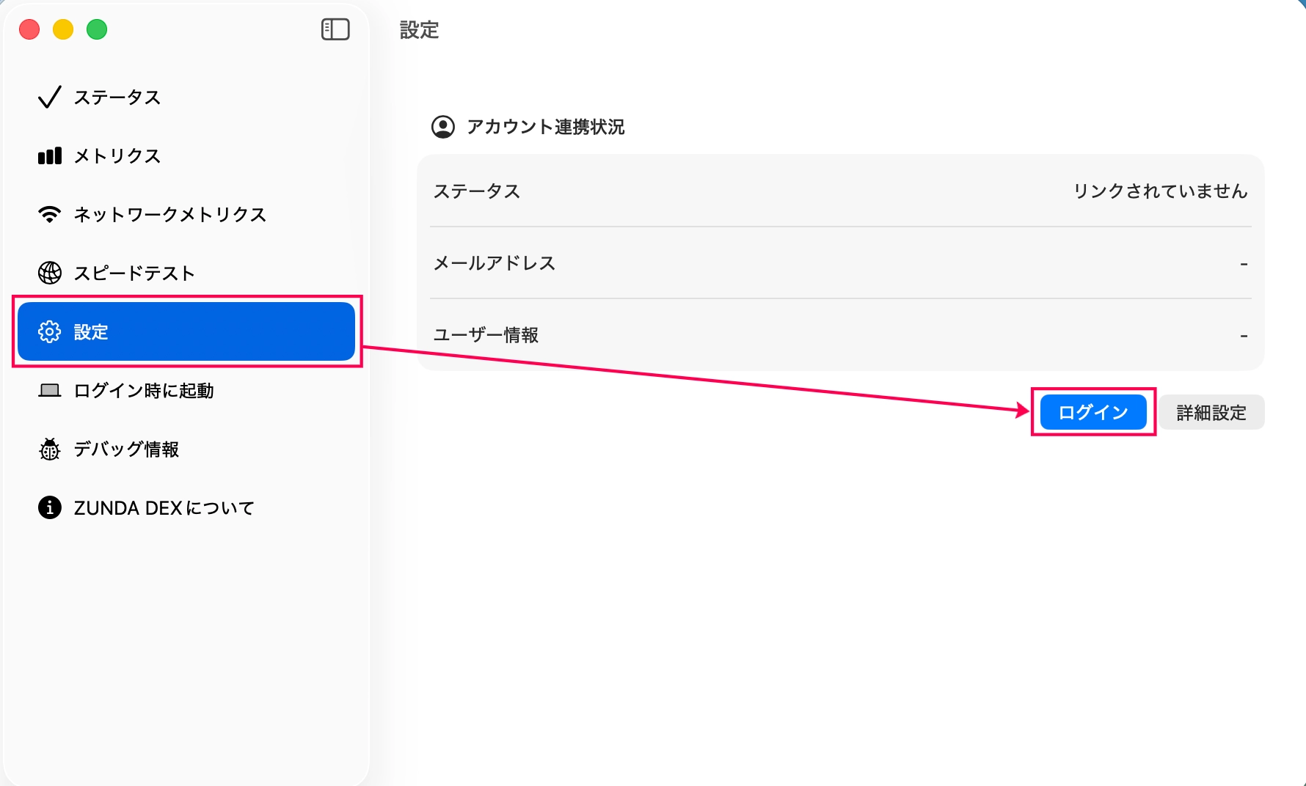The width and height of the screenshot is (1306, 786).
Task: Select メトリクス sidebar item
Action: (117, 155)
